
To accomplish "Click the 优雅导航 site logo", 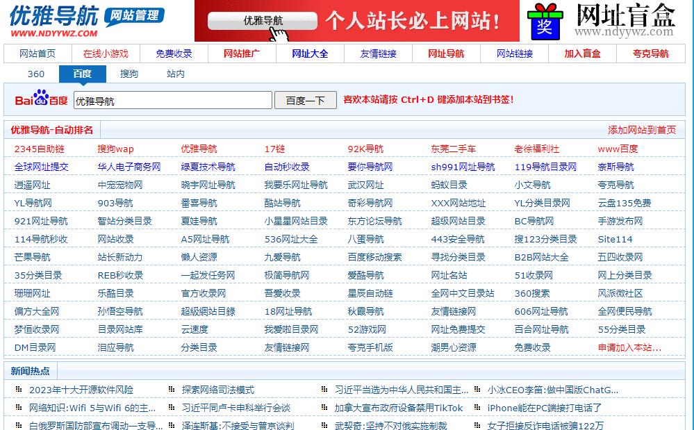I will (x=53, y=21).
